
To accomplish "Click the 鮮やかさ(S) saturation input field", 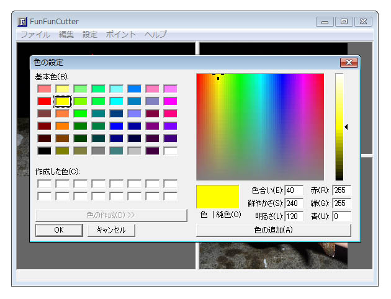I will [294, 203].
